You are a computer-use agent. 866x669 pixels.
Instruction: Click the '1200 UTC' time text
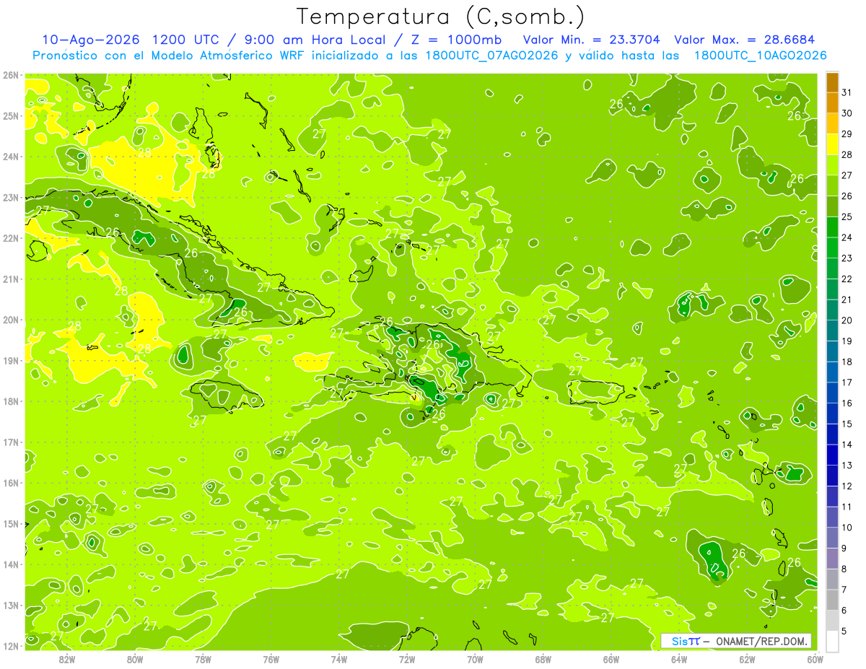pos(188,40)
